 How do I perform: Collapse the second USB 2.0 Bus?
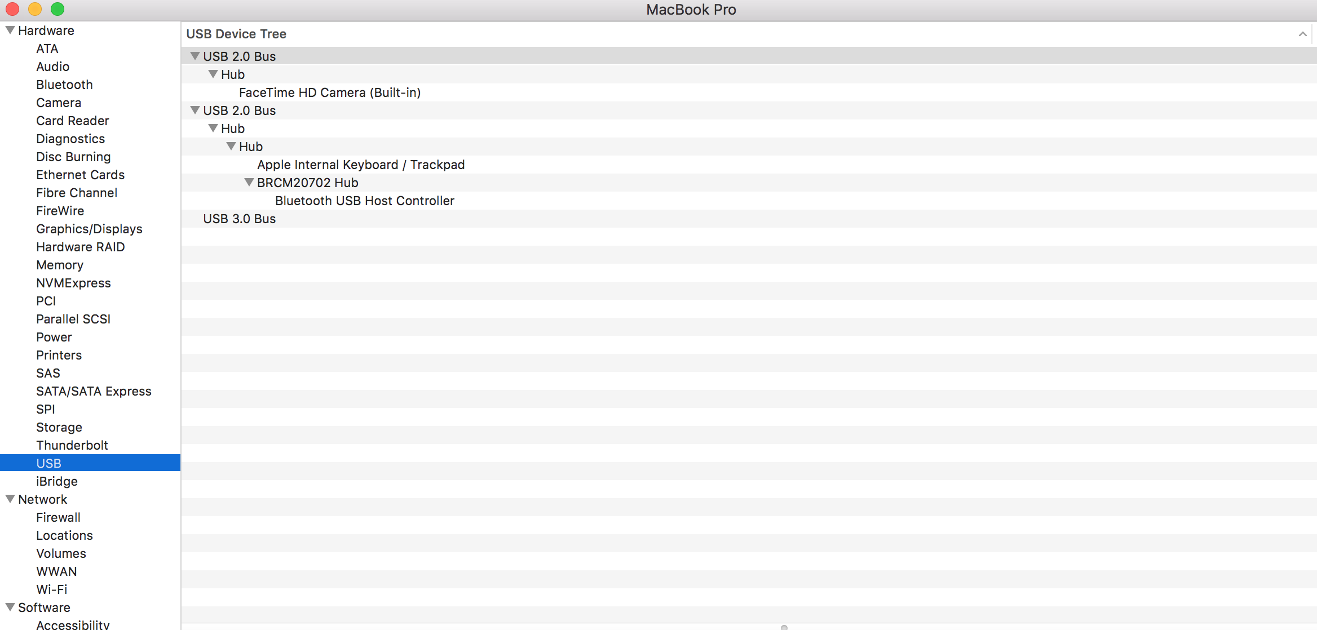pos(196,110)
